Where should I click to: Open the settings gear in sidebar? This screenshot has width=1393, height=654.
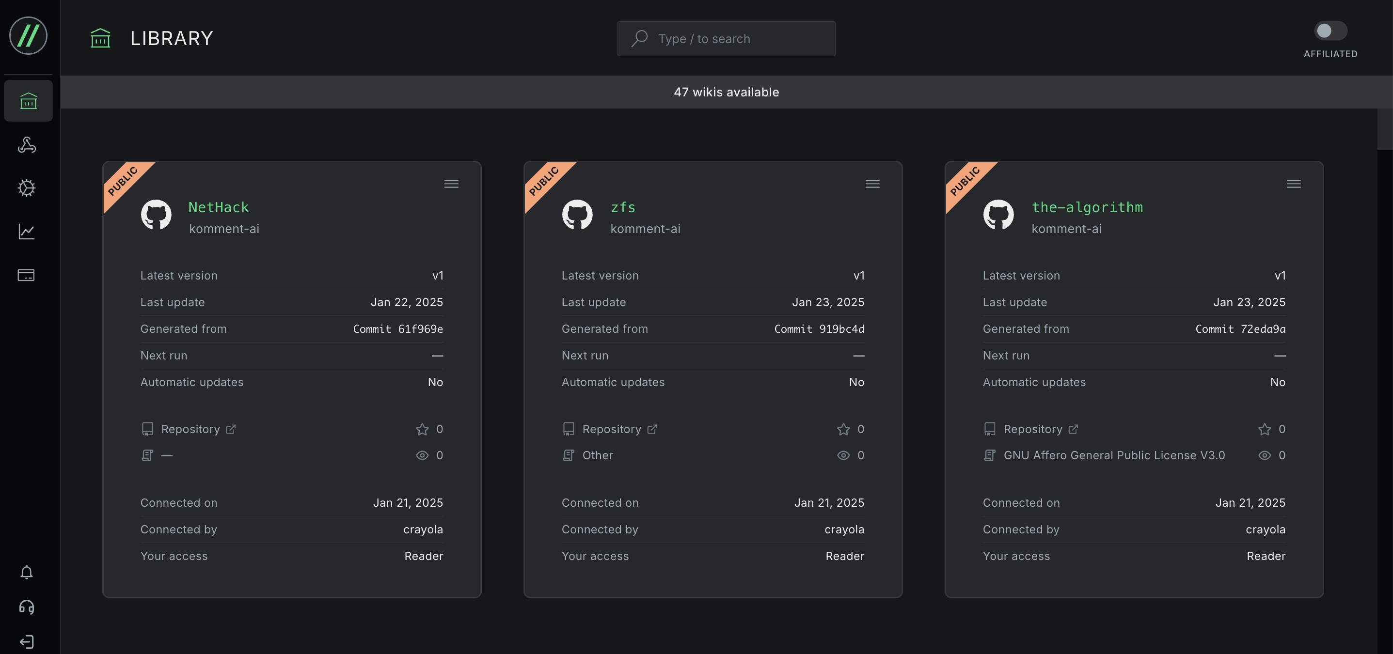(x=27, y=187)
